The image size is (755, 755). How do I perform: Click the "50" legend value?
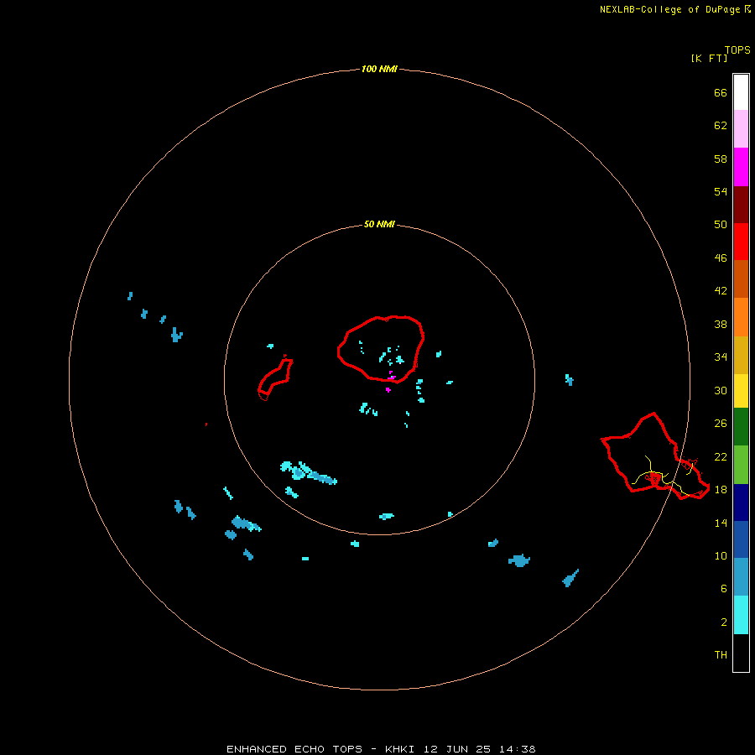pyautogui.click(x=721, y=225)
